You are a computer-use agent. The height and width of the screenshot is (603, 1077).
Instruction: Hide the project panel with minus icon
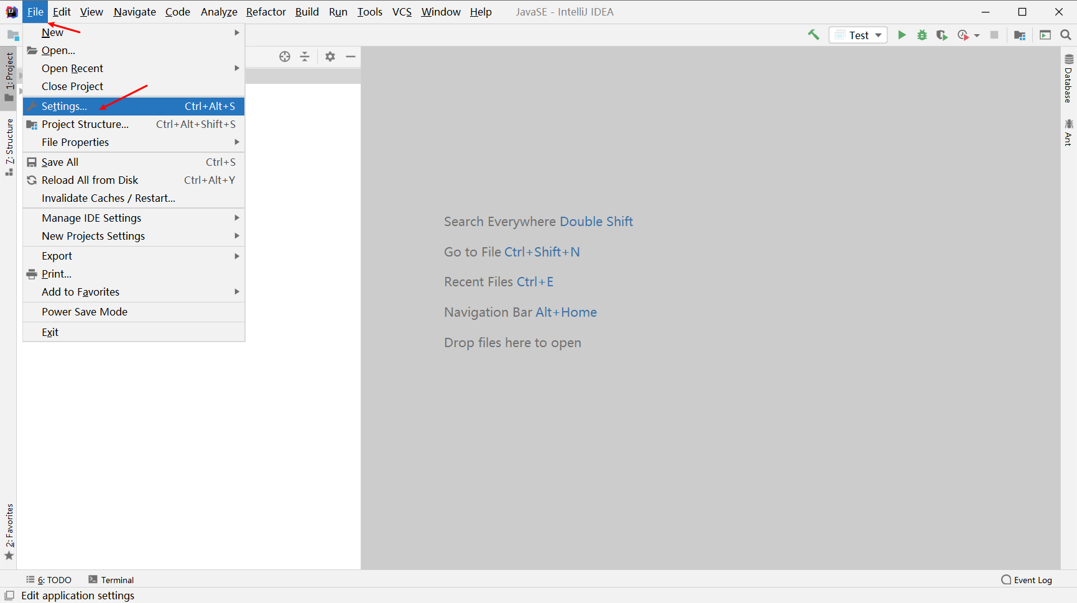tap(351, 57)
